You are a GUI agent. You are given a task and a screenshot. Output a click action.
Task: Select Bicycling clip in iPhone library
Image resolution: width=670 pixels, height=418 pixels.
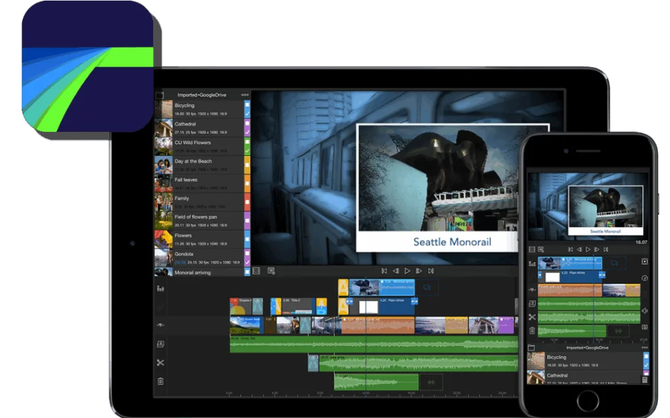click(588, 361)
